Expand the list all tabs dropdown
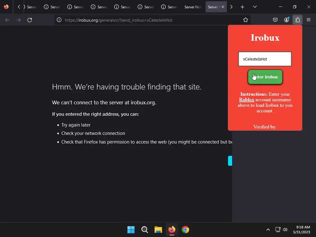This screenshot has height=237, width=316. tap(255, 7)
